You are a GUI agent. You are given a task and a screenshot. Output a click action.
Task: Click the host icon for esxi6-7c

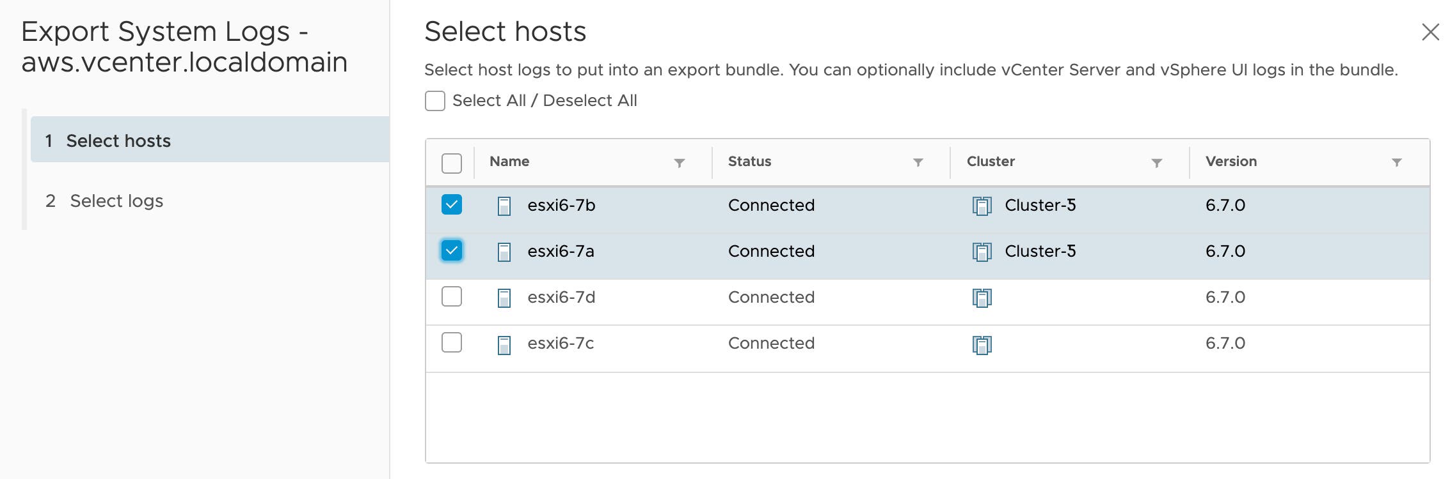[504, 345]
